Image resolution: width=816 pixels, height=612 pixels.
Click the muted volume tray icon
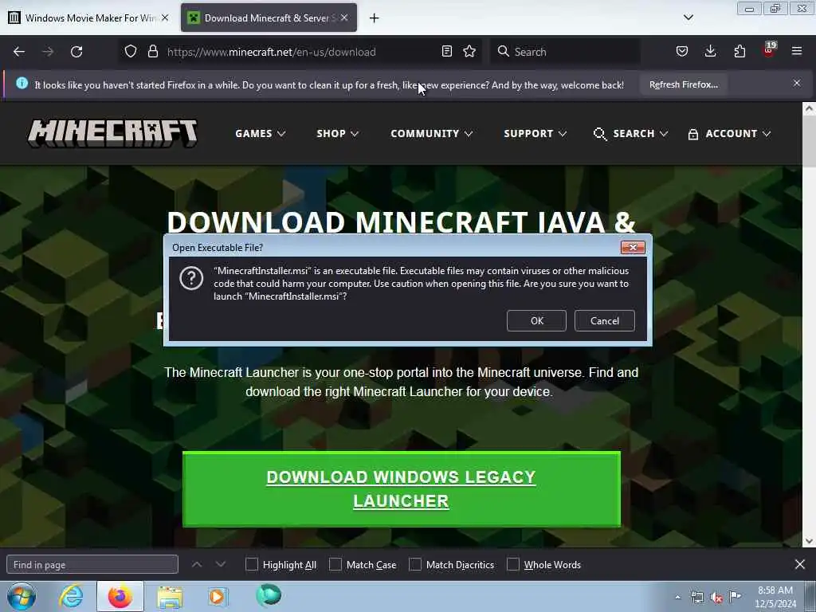pyautogui.click(x=716, y=598)
